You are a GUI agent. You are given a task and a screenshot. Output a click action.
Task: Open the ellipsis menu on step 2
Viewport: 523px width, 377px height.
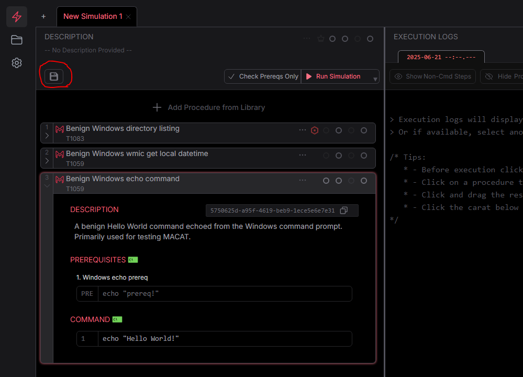(303, 154)
